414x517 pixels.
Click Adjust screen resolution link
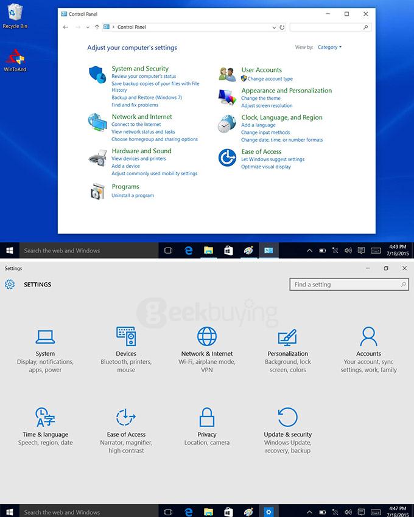(x=267, y=106)
